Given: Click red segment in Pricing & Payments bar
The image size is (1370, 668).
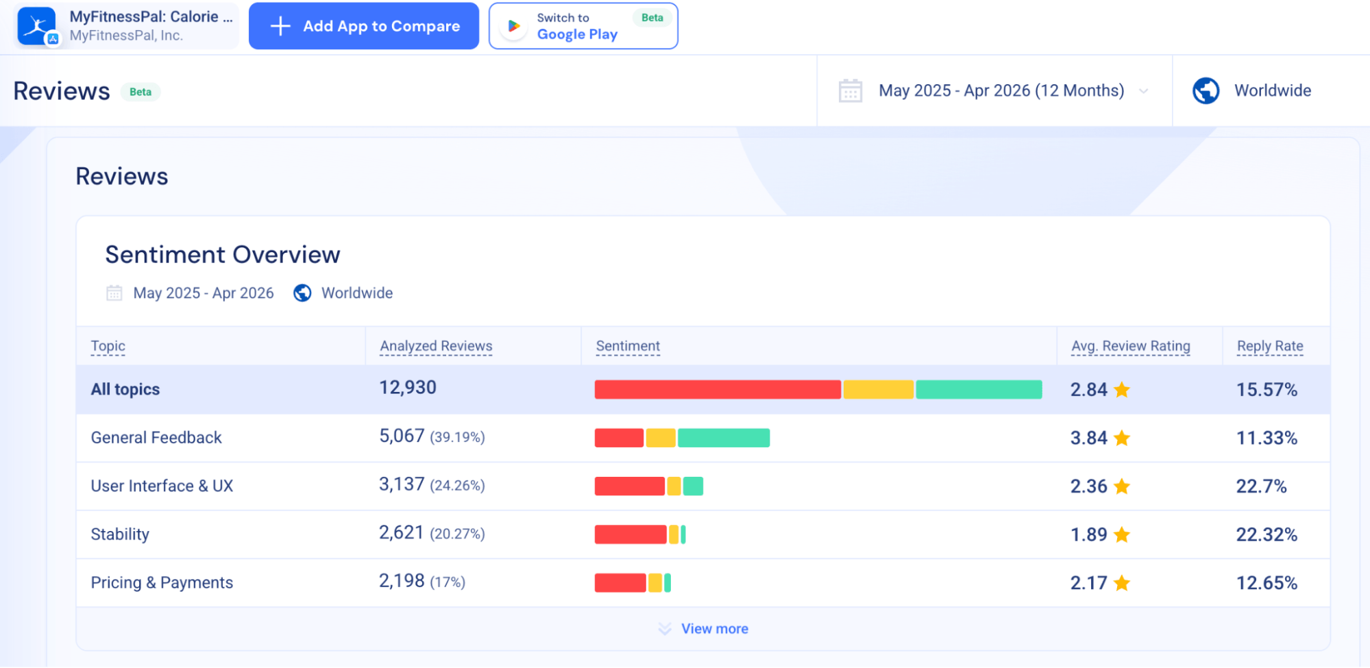Looking at the screenshot, I should [620, 583].
